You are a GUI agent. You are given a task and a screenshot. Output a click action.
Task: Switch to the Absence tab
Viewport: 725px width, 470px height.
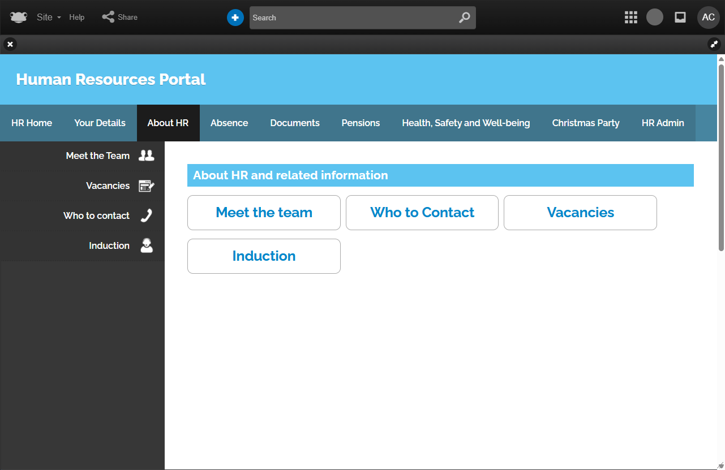229,123
